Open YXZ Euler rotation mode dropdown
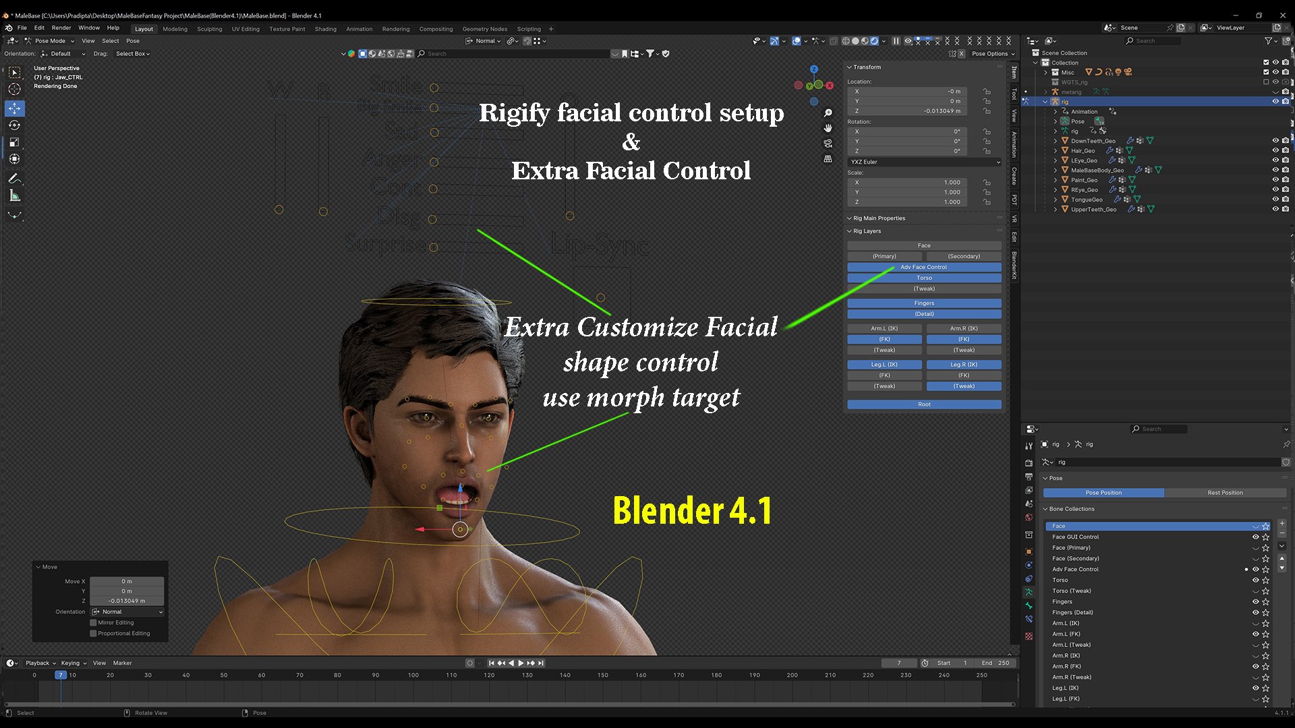 [x=925, y=162]
